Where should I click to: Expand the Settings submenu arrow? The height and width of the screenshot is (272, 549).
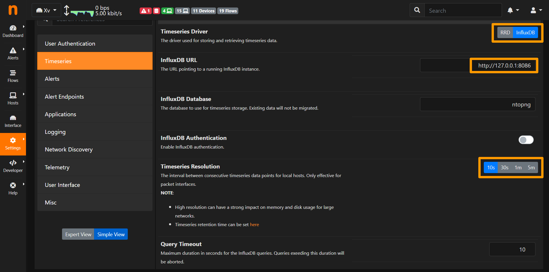pos(24,139)
